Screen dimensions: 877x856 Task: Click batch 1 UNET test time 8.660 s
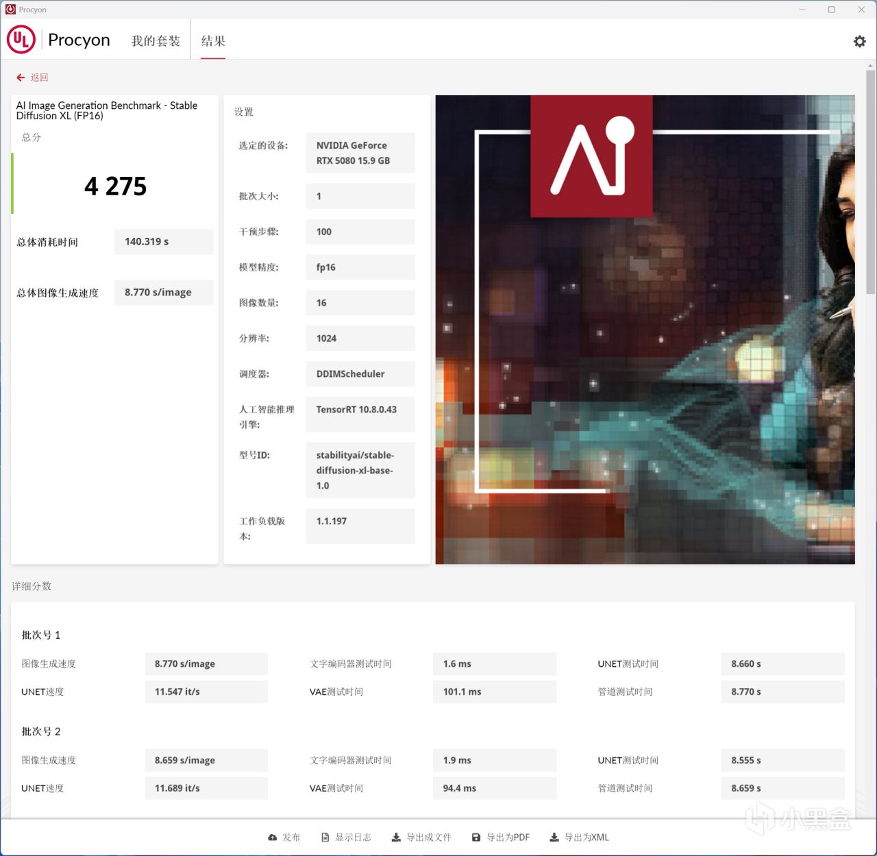[782, 664]
